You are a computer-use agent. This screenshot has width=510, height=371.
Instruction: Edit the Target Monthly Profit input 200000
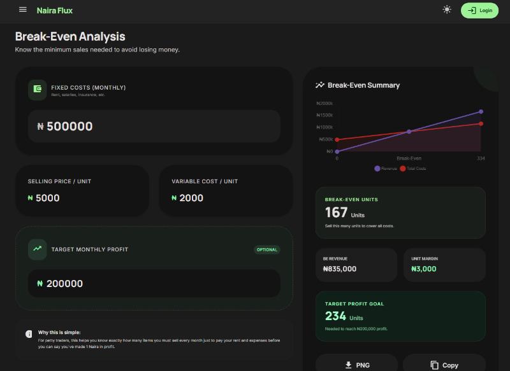[x=154, y=283]
